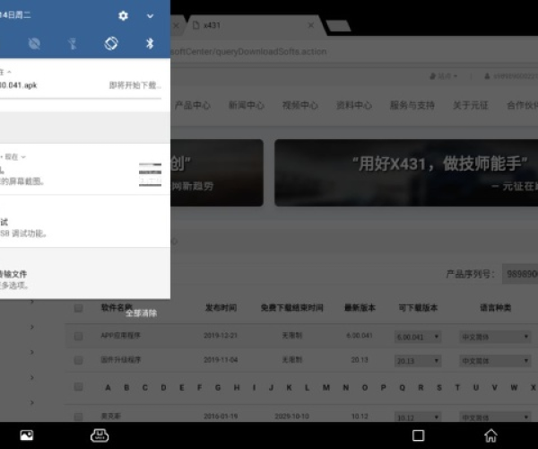The height and width of the screenshot is (449, 538).
Task: Open the 产品中心 menu item
Action: point(192,105)
